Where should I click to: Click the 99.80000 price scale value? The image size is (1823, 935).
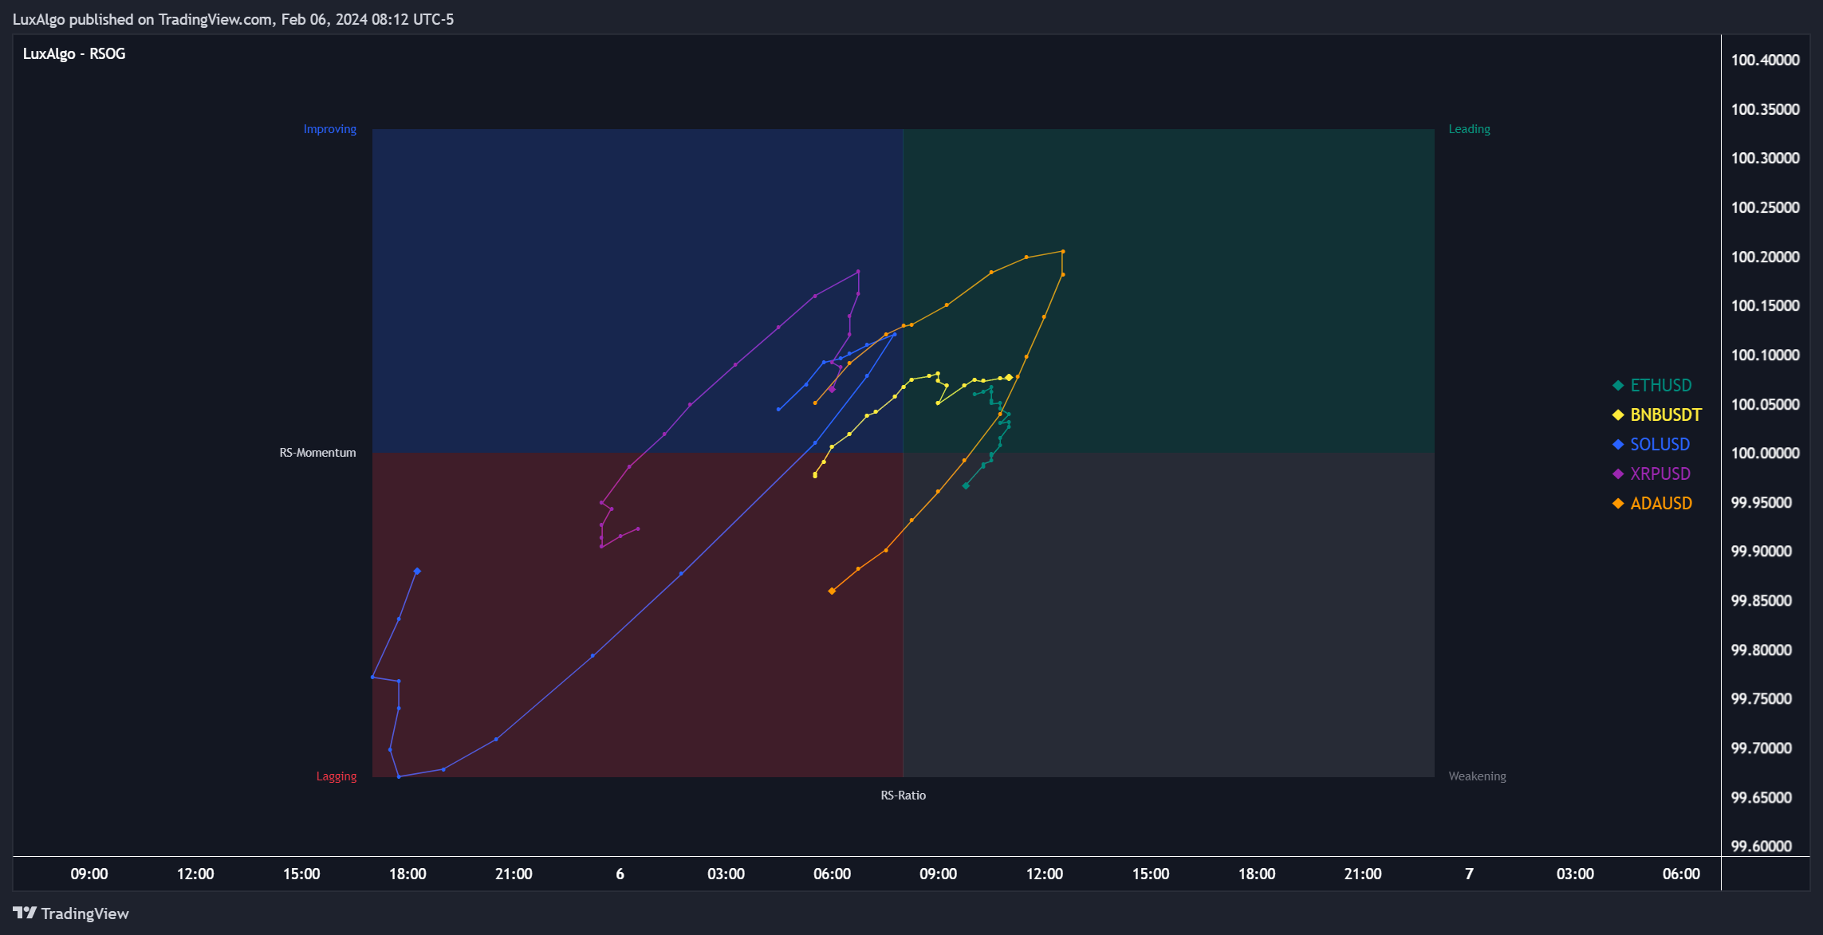1762,650
